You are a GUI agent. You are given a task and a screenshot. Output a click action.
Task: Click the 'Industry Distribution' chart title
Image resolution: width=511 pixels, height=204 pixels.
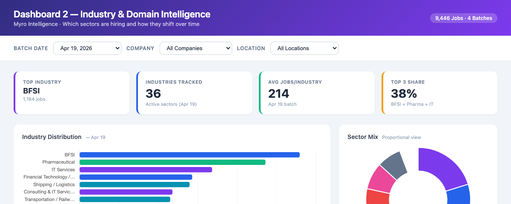coord(52,137)
